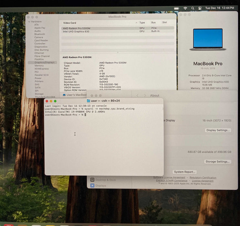The width and height of the screenshot is (240, 226).
Task: Select Printers in hardware list
Action: click(39, 81)
